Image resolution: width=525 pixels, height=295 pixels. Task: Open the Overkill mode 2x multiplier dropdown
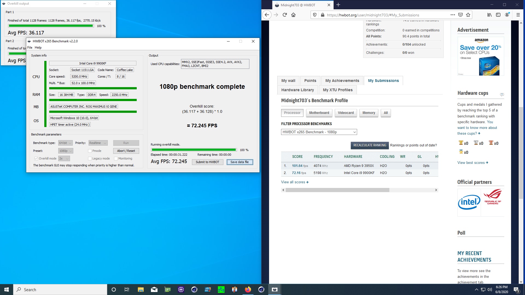click(x=64, y=158)
